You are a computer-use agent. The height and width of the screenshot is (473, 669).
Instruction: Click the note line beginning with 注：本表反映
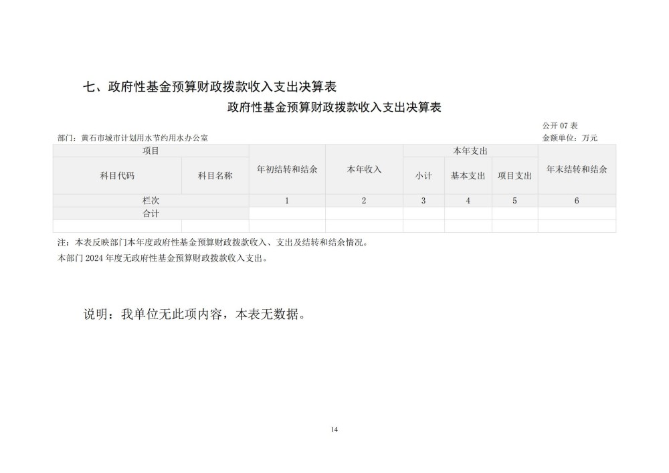pos(212,243)
